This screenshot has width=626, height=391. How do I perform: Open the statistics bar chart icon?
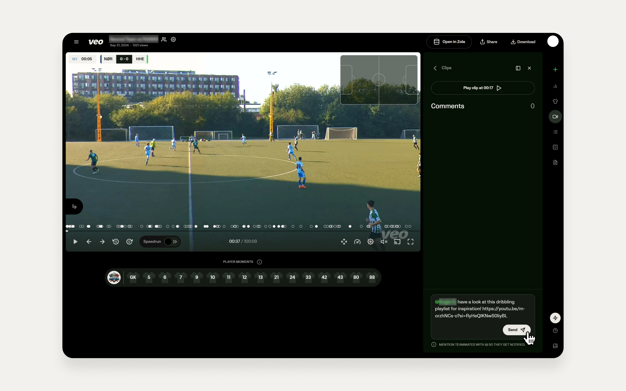tap(555, 86)
